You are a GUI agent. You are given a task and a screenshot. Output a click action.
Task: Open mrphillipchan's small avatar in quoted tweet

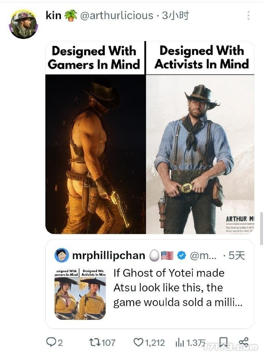(x=62, y=255)
